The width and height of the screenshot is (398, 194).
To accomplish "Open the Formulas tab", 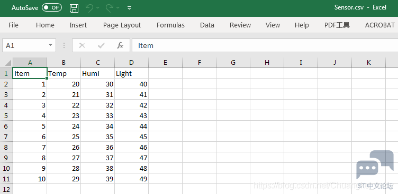I will pyautogui.click(x=170, y=25).
